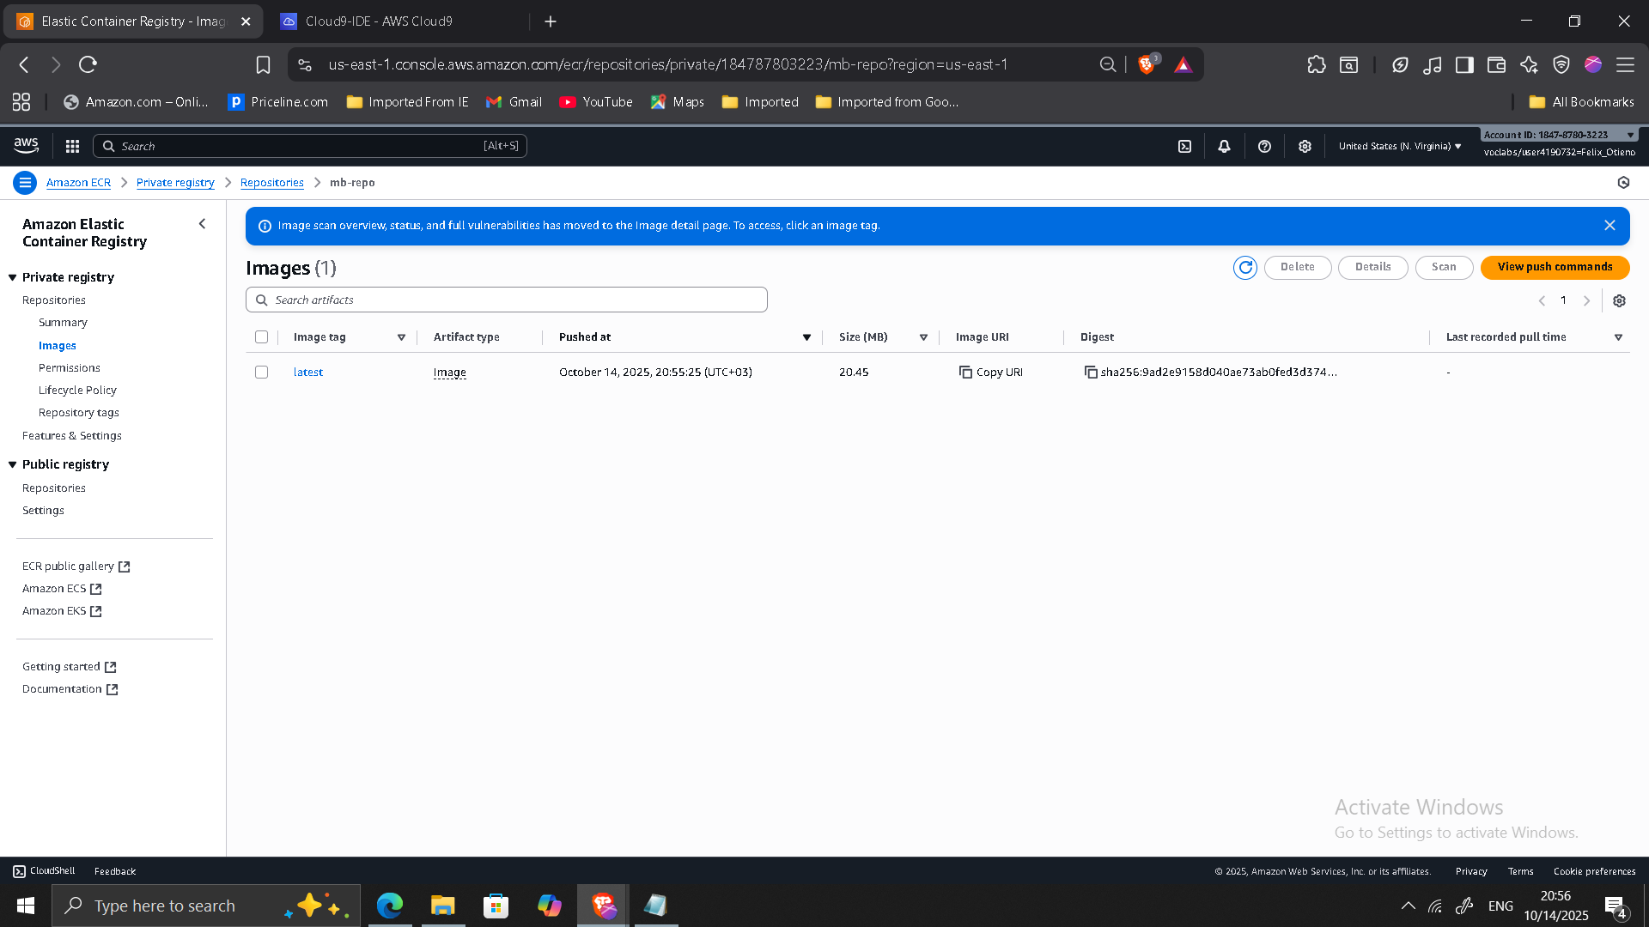Open the AWS settings gear icon
This screenshot has height=927, width=1649.
[x=1305, y=146]
